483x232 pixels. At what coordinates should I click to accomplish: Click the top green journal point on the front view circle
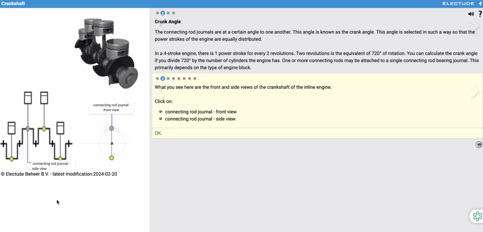coord(111,128)
